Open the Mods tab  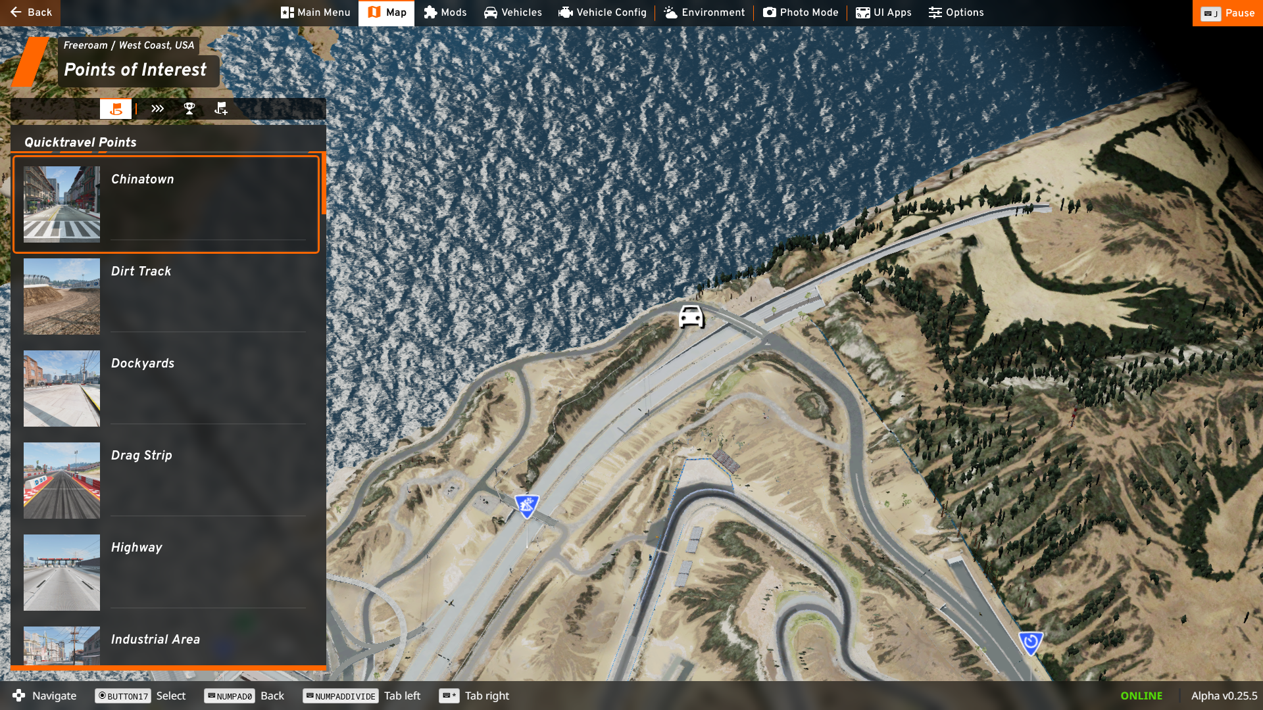point(445,12)
